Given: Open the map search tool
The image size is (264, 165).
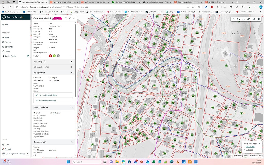Looking at the screenshot, I should (x=233, y=19).
